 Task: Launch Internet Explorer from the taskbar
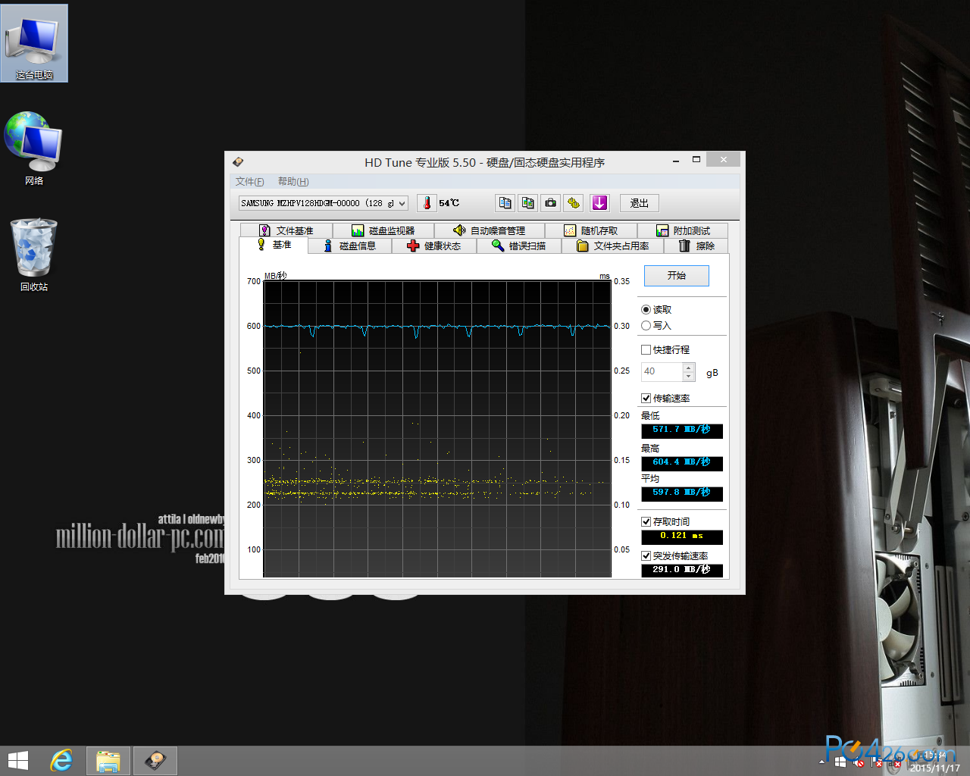tap(61, 761)
